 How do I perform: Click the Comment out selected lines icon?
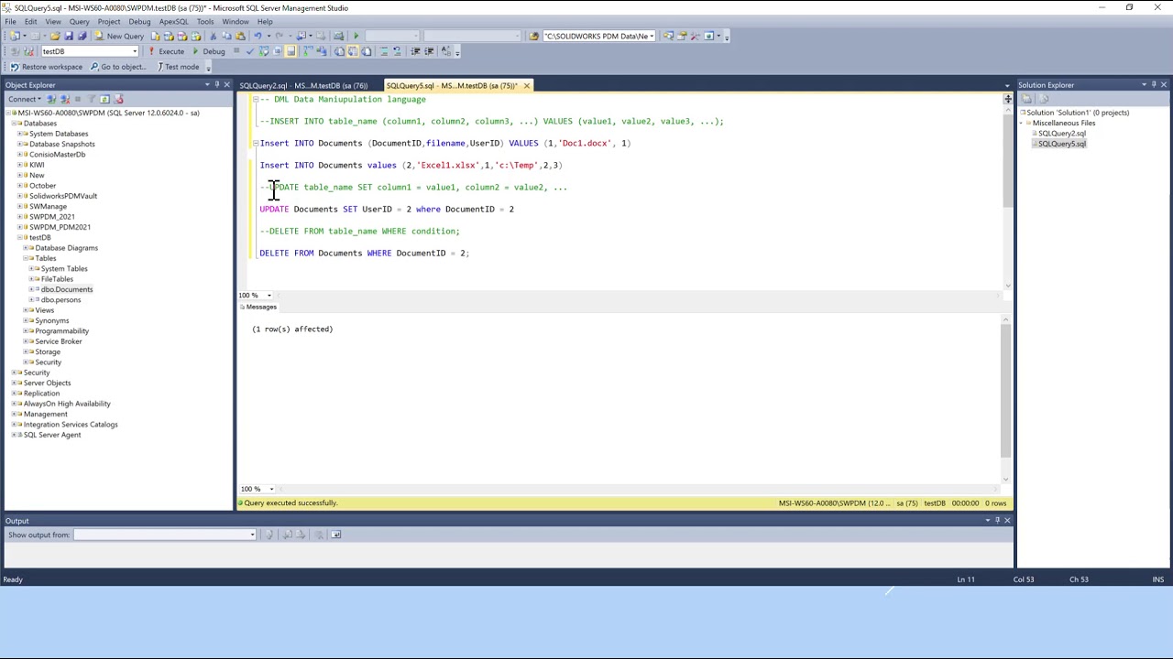pyautogui.click(x=384, y=51)
